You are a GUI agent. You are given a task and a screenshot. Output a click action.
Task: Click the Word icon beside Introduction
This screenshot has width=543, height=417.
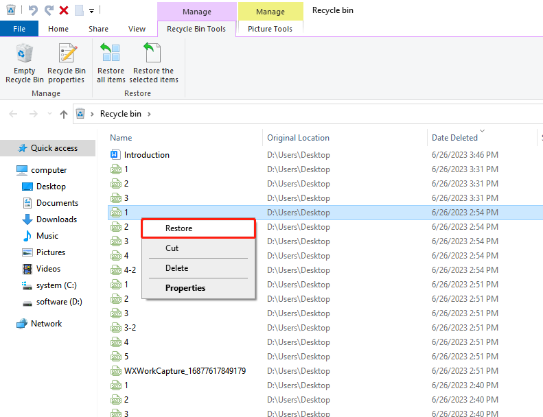[x=115, y=154]
